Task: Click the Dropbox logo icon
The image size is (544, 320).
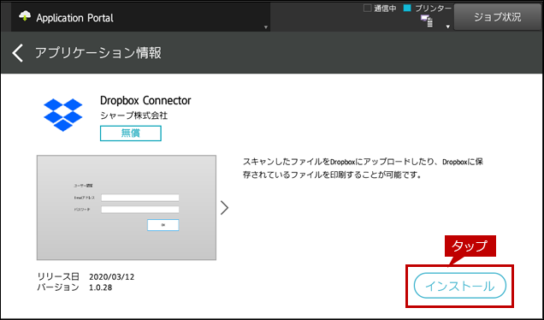Action: pos(62,115)
